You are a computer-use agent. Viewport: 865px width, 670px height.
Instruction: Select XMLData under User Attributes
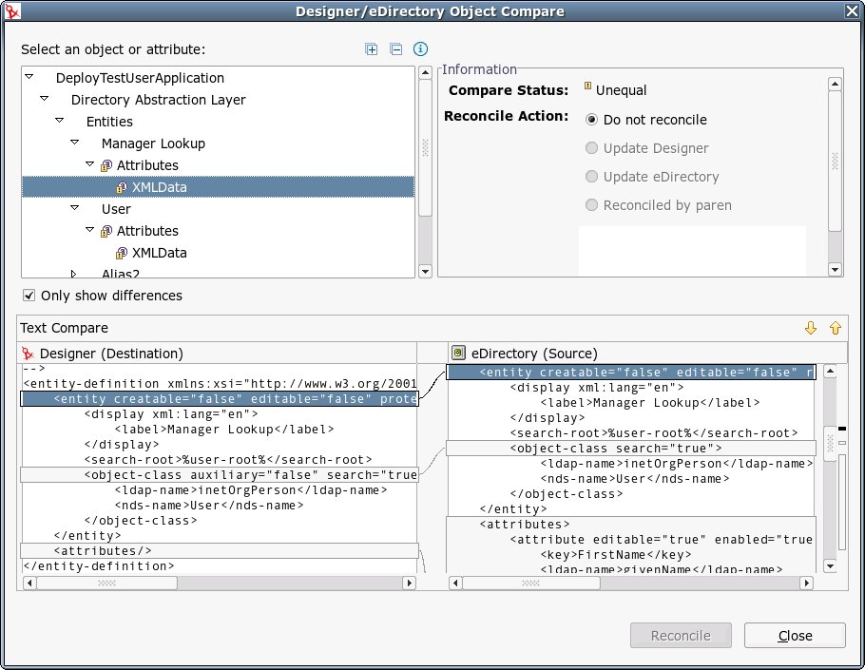(159, 253)
